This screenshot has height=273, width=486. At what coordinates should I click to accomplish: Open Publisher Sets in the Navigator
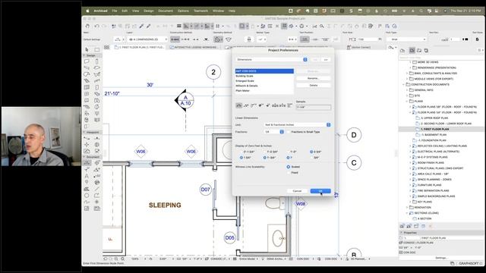click(x=427, y=51)
